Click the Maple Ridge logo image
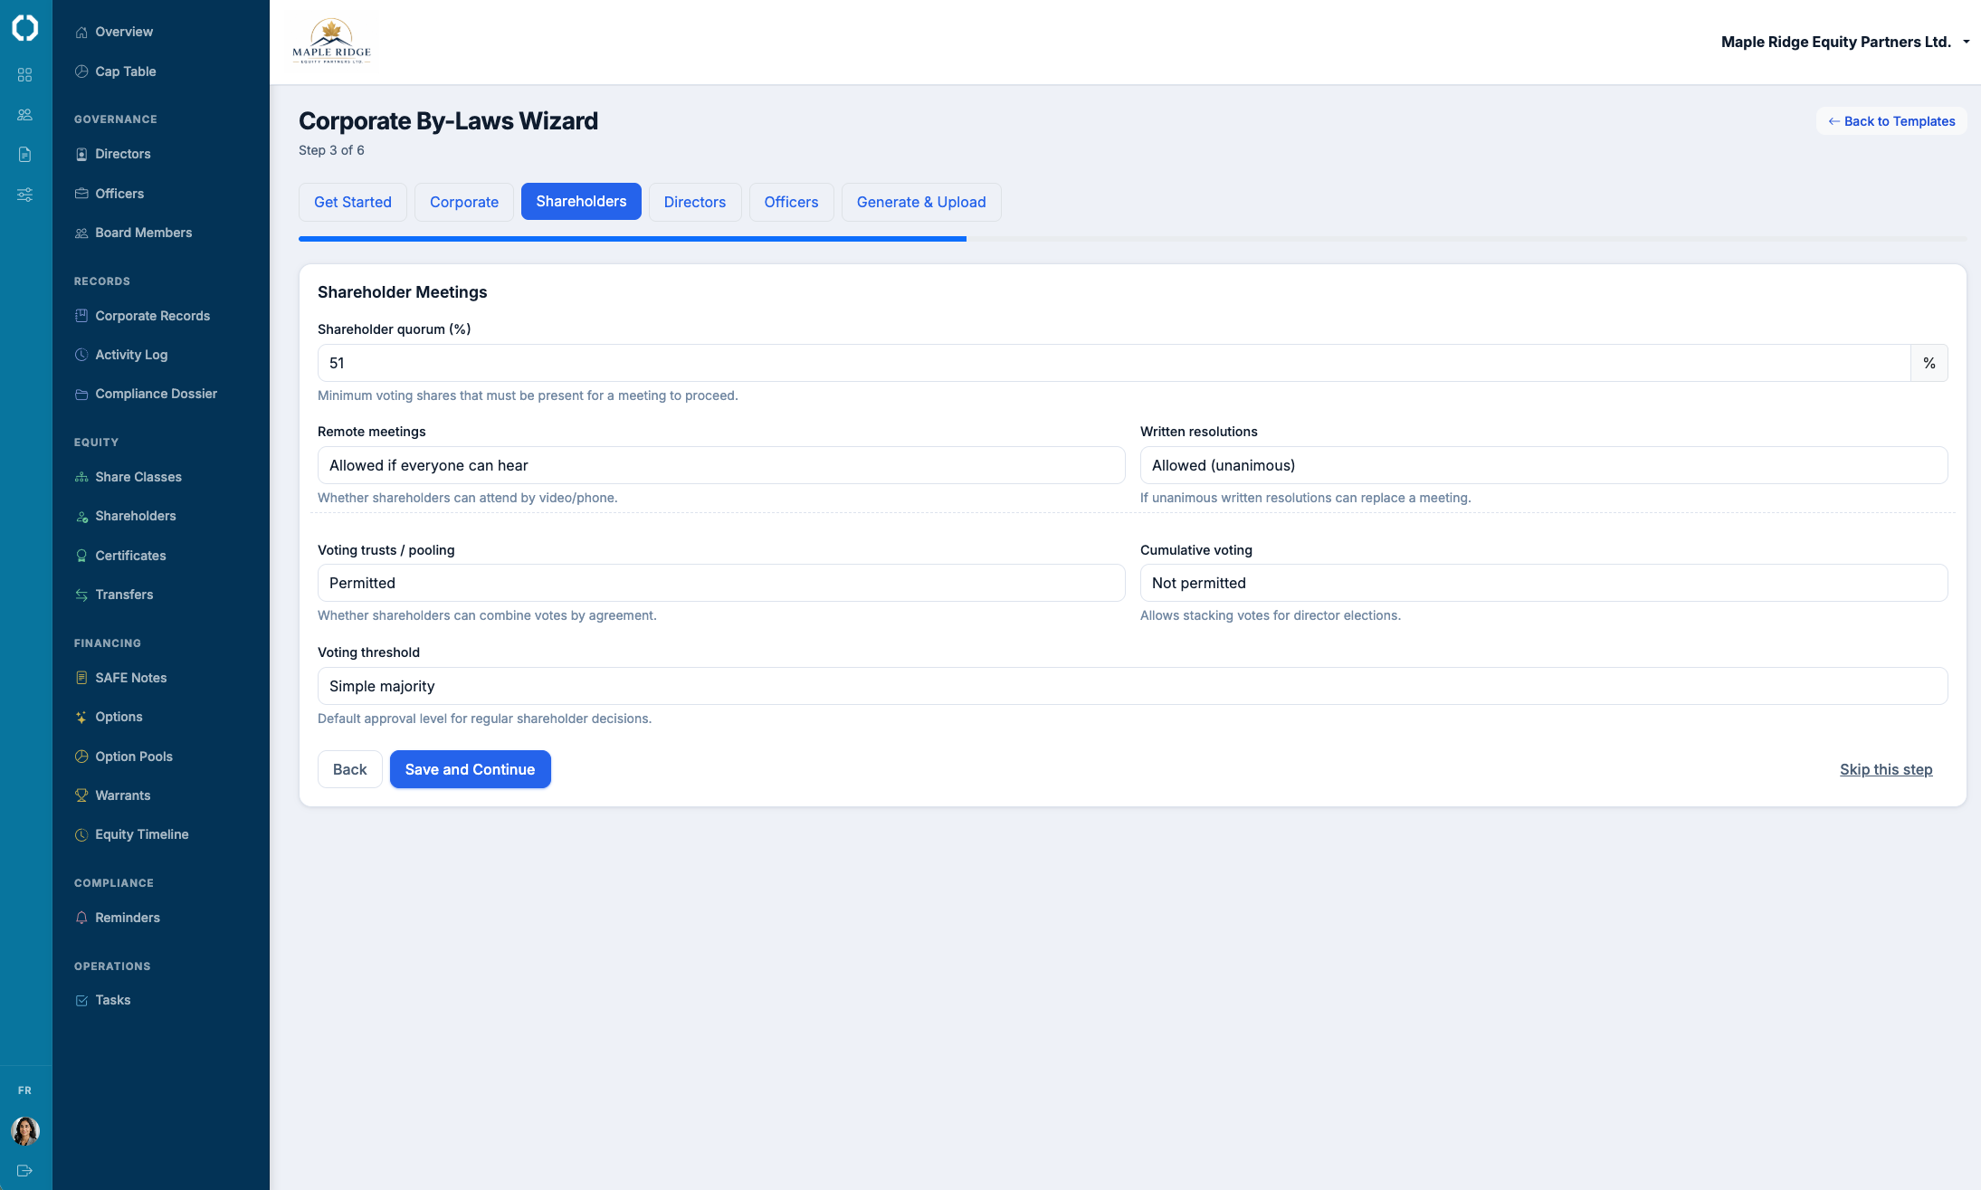The width and height of the screenshot is (1981, 1190). click(331, 42)
